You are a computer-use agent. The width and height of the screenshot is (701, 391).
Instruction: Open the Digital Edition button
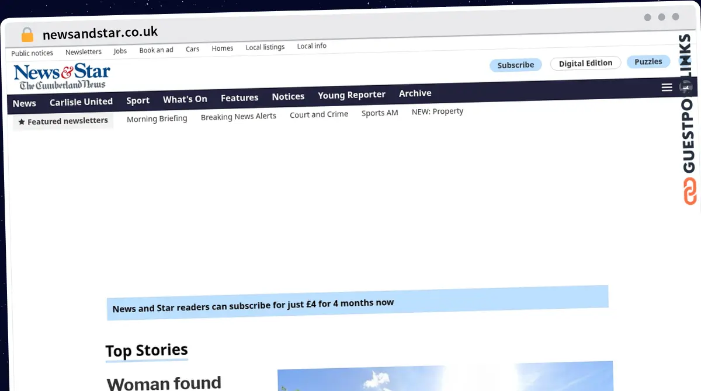[585, 63]
